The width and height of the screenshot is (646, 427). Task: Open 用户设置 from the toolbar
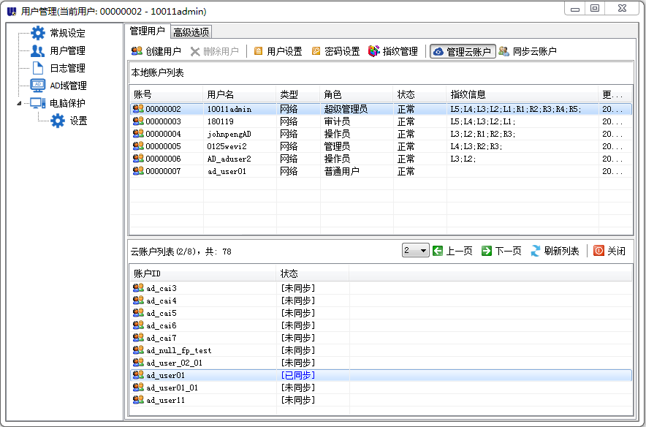coord(278,51)
